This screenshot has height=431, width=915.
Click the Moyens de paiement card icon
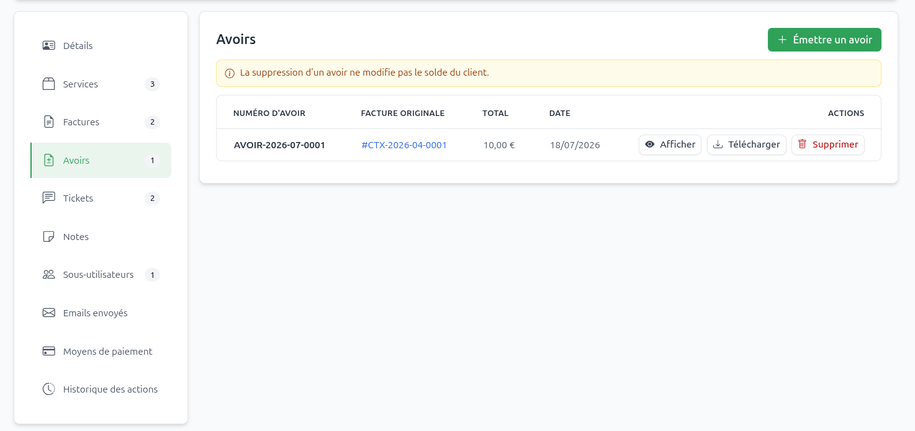coord(49,351)
